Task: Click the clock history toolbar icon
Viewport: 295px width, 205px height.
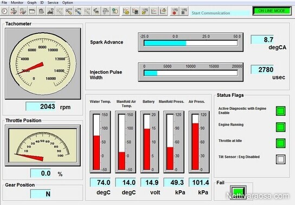Action: [x=115, y=11]
